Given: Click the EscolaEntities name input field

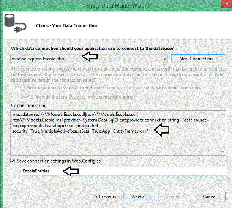Looking at the screenshot, I should pos(124,171).
